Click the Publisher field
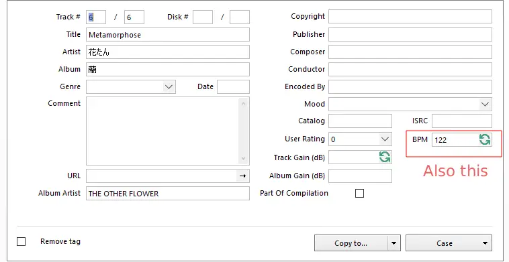 410,34
